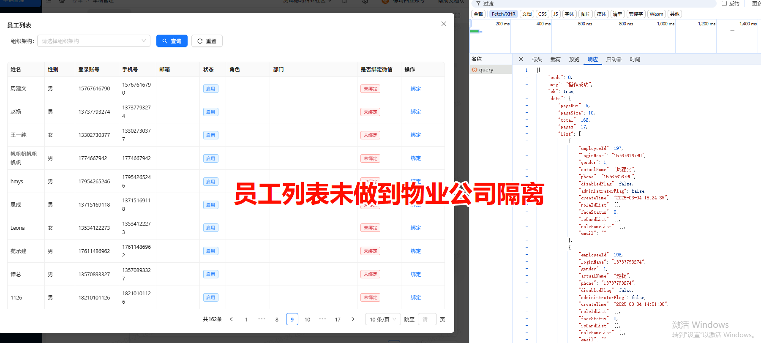761x343 pixels.
Task: Close the request details pane
Action: [x=521, y=59]
